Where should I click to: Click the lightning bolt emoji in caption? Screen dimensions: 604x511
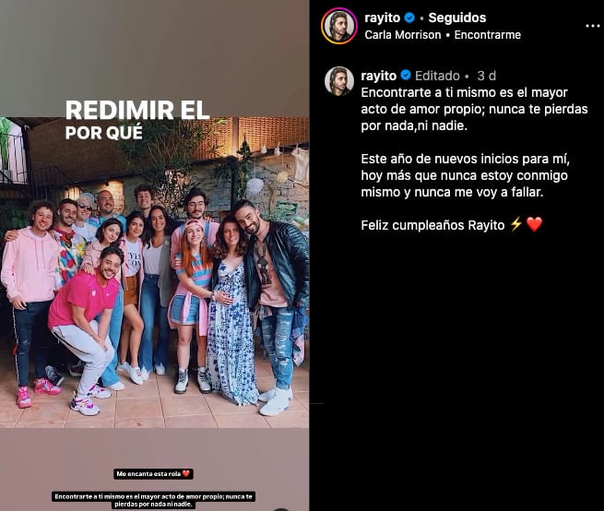coord(515,224)
